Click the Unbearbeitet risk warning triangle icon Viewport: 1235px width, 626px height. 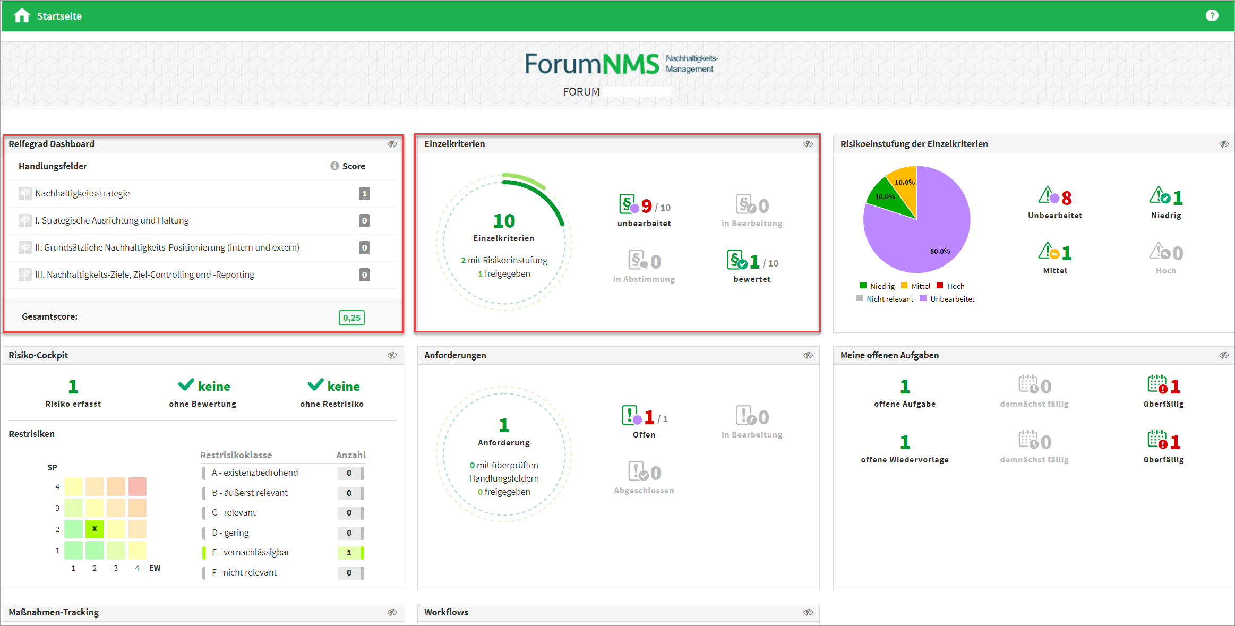pyautogui.click(x=1048, y=196)
